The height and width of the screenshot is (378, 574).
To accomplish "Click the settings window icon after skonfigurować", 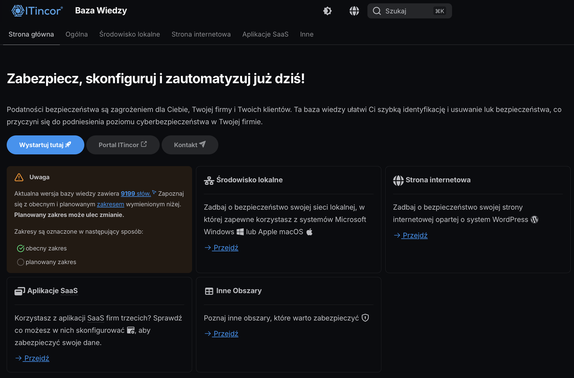I will [x=131, y=330].
